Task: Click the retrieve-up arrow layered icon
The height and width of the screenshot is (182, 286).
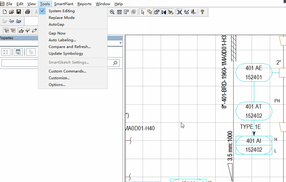Action: coord(28,30)
